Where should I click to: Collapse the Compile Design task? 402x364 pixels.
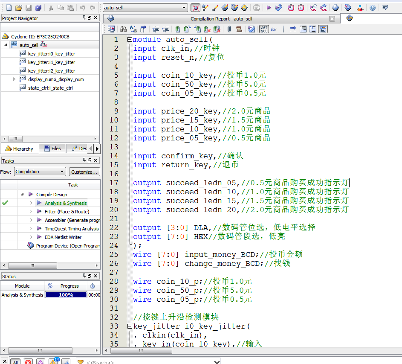[22, 194]
